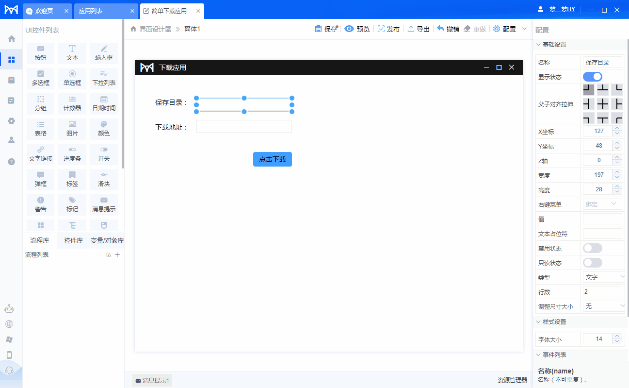Screen dimensions: 629x388
Task: Select the top-left 父子对齐拉伸 anchor
Action: 588,89
